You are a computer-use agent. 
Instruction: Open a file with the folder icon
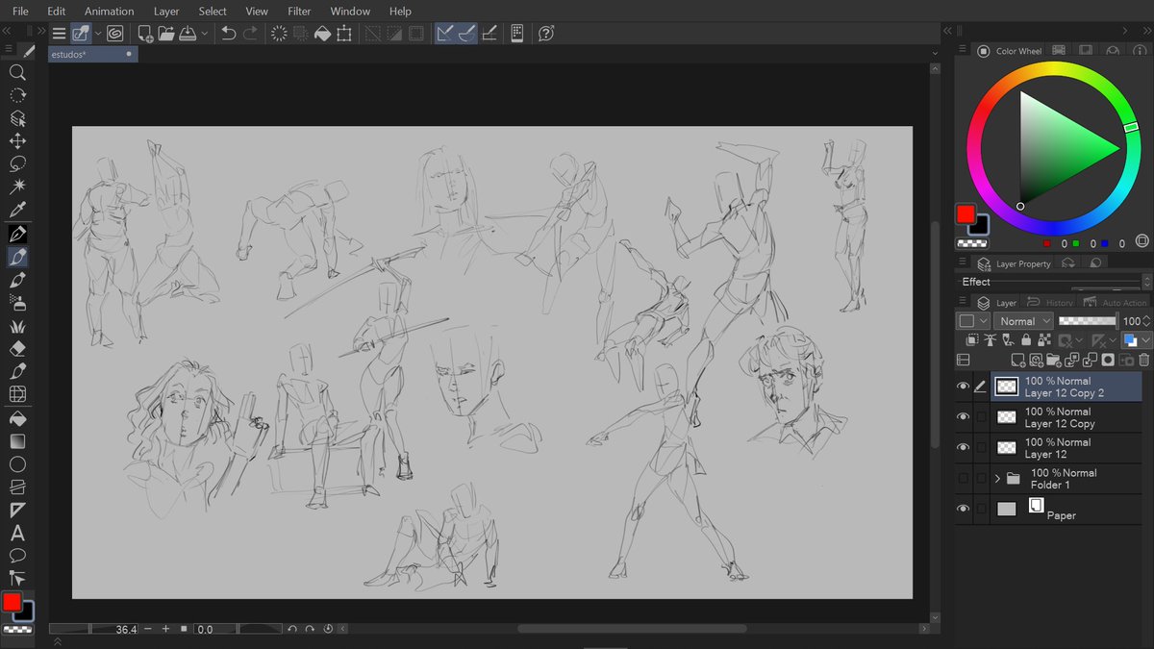tap(166, 34)
